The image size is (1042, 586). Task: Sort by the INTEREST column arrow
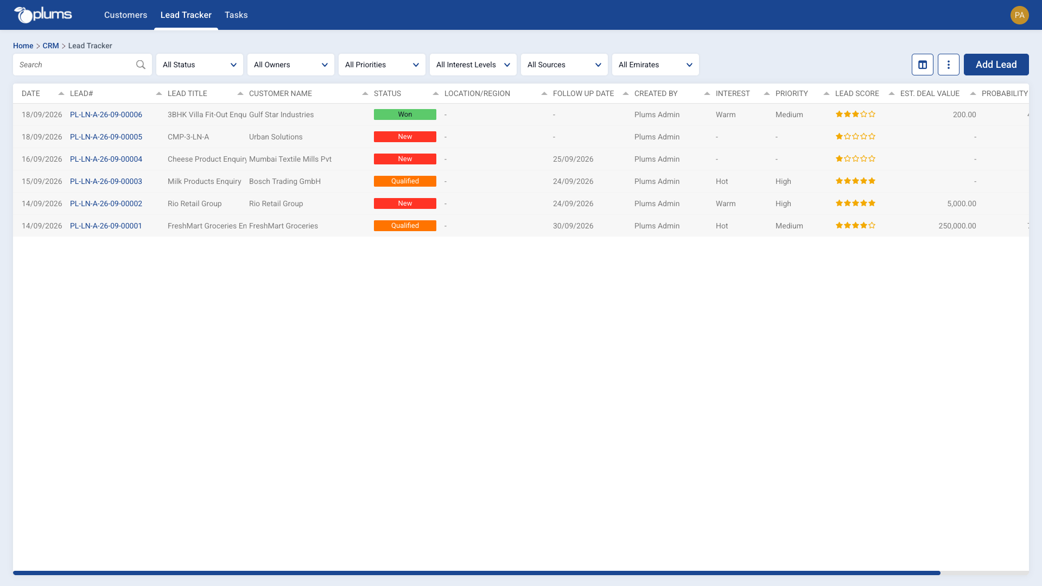click(x=767, y=93)
